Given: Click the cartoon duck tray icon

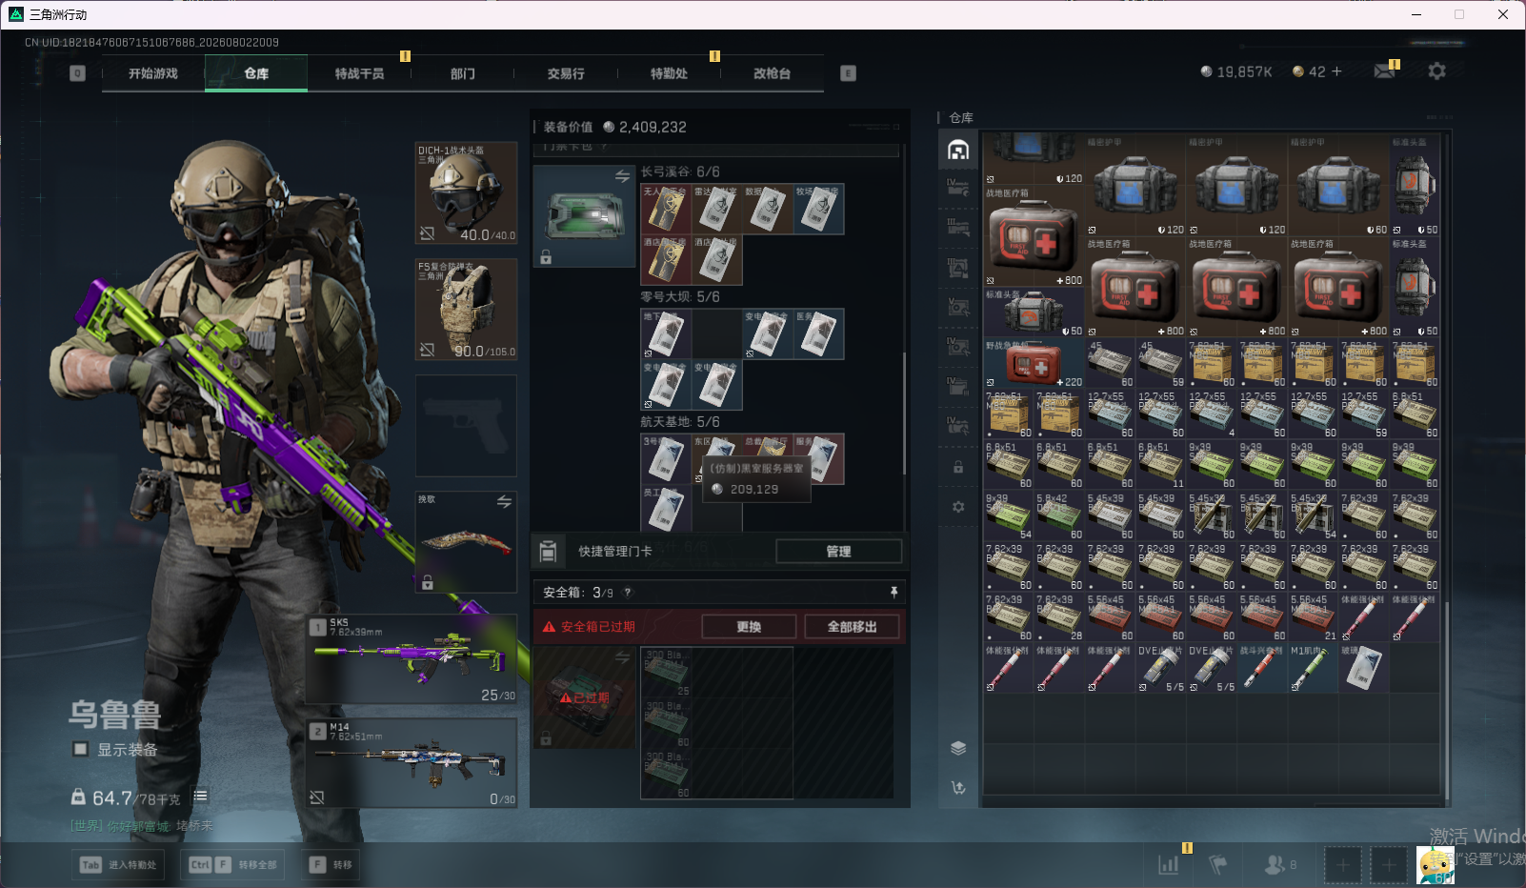Looking at the screenshot, I should [x=1436, y=865].
